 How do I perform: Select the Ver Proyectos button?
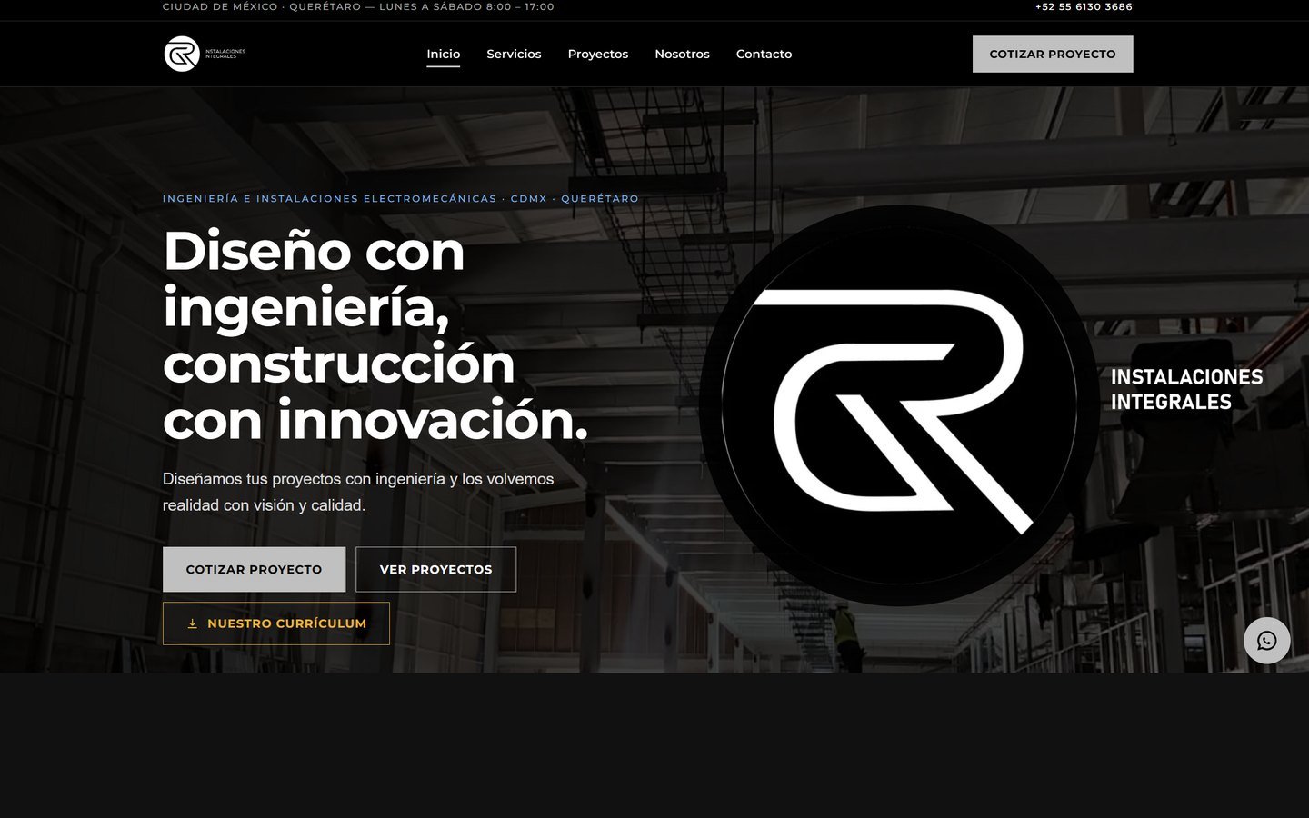[x=435, y=569]
